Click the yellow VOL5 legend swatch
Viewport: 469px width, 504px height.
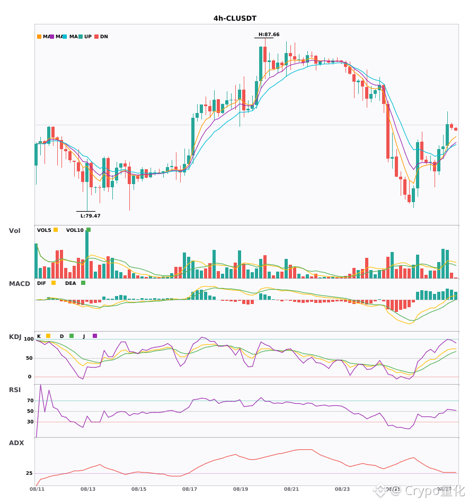coord(56,230)
